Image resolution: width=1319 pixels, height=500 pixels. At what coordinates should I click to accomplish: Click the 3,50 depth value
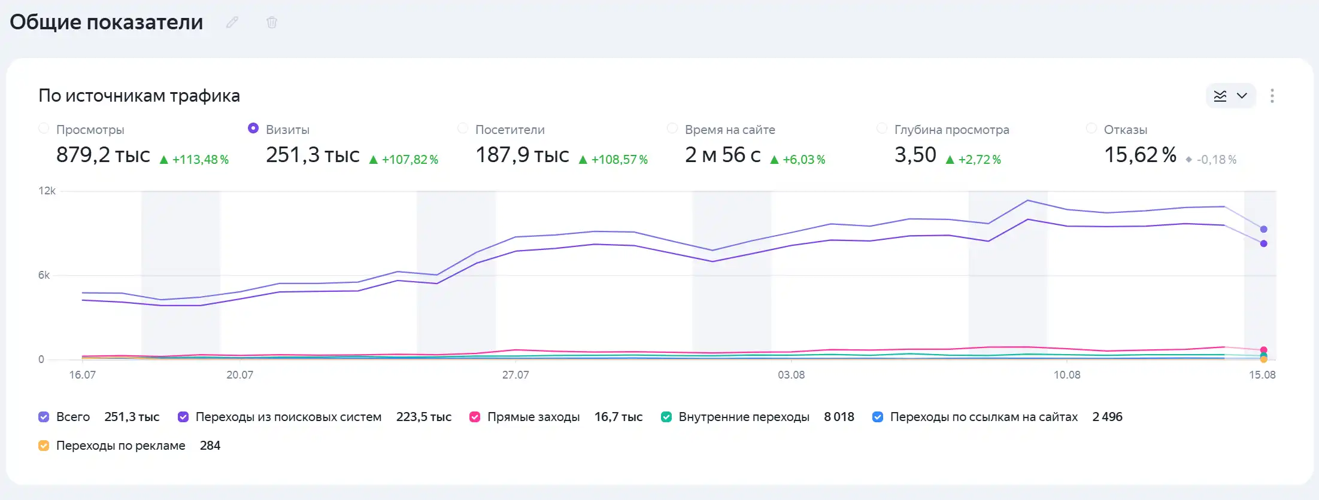pos(915,155)
